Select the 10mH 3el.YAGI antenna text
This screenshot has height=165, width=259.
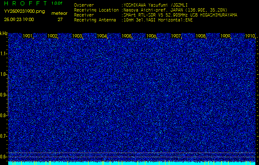point(158,20)
